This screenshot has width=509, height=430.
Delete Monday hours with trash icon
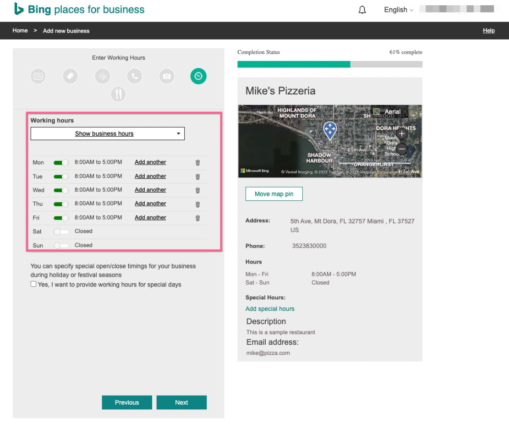(198, 163)
